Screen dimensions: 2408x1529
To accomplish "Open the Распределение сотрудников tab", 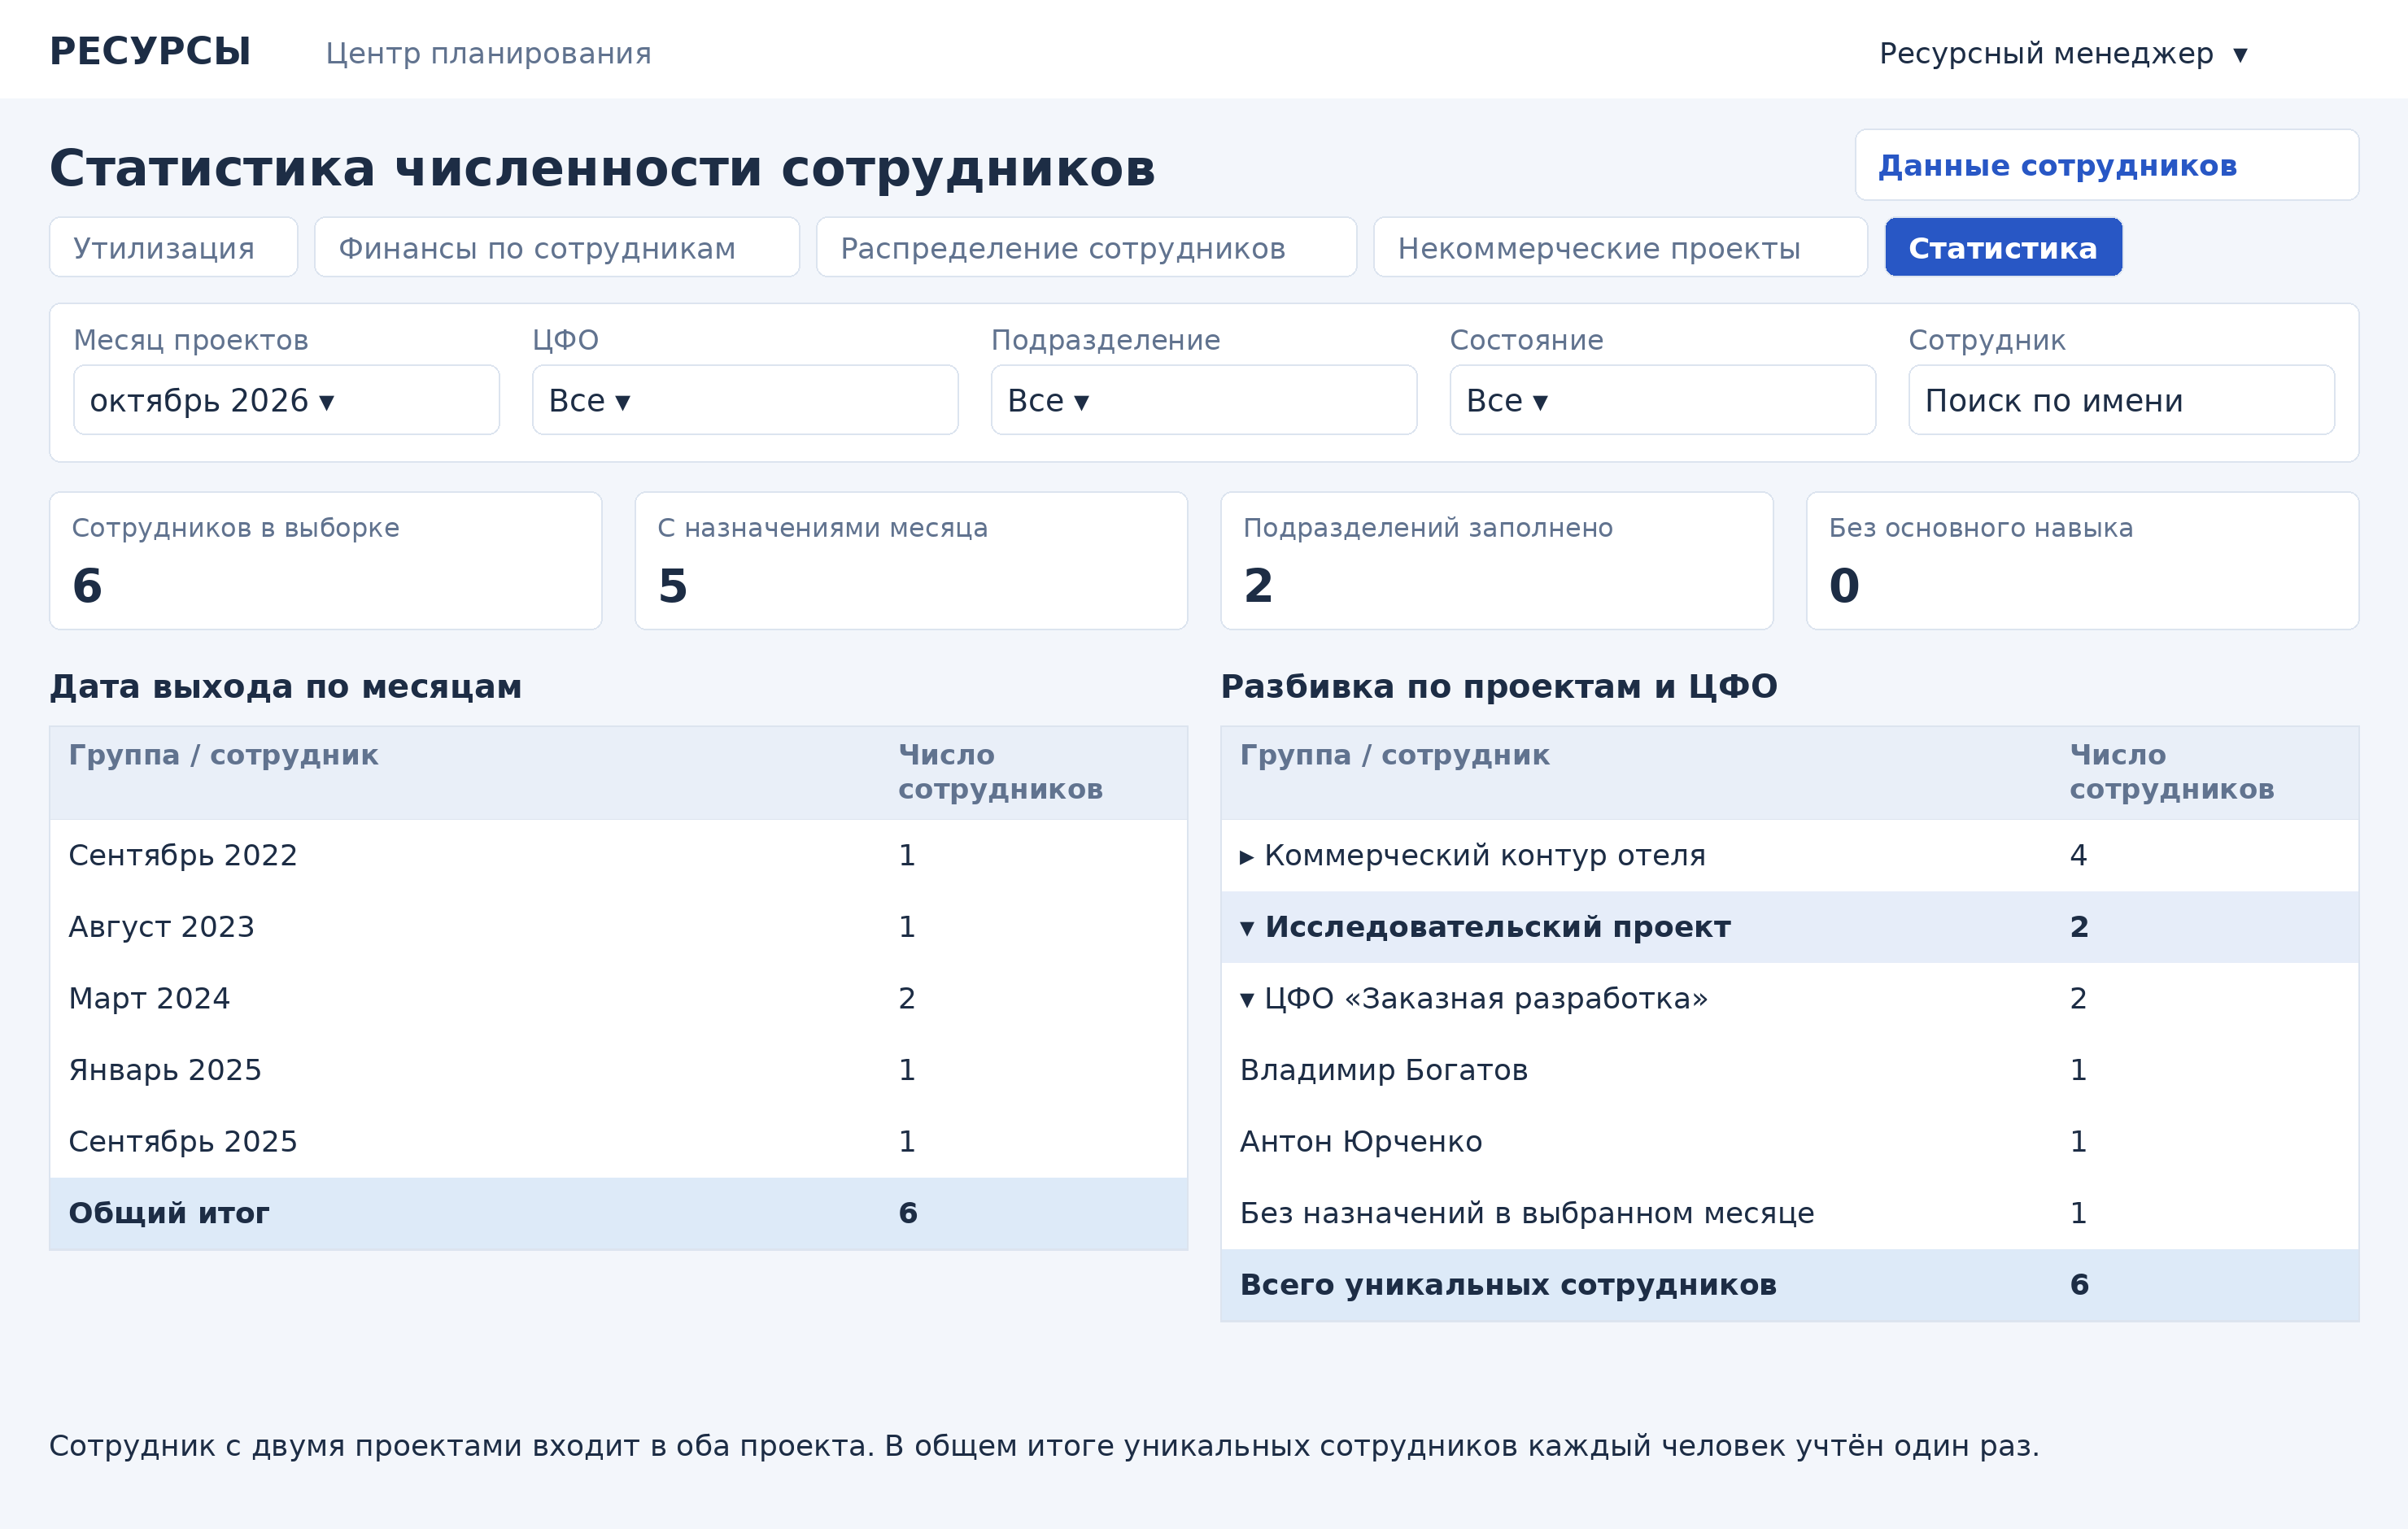I will click(1086, 247).
